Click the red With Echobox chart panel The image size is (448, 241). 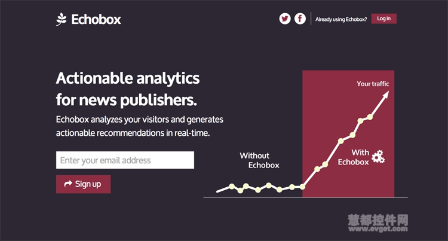pos(348,134)
